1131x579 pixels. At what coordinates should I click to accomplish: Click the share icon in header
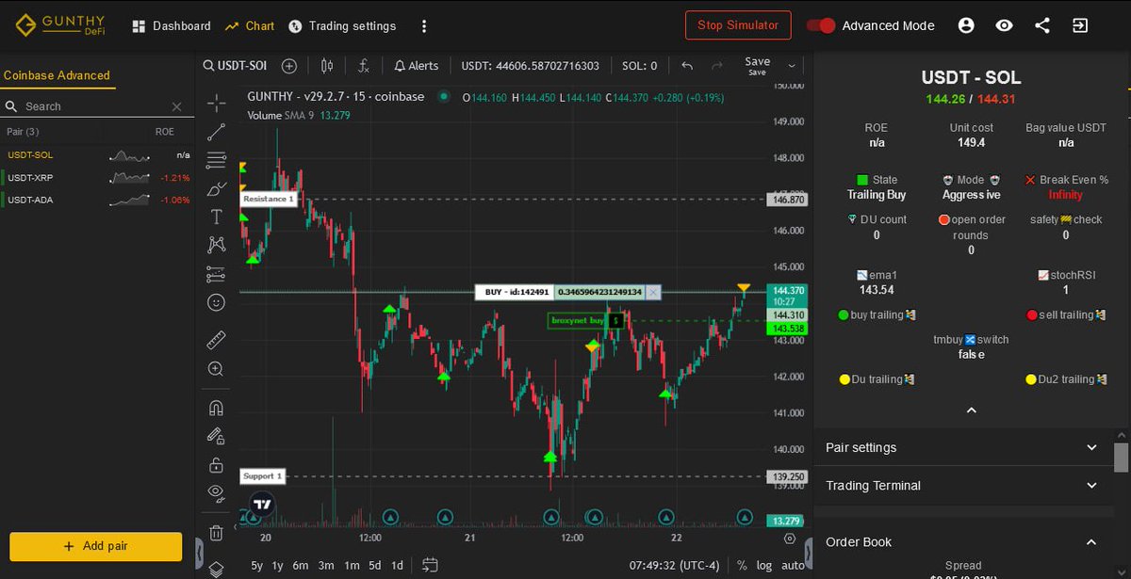[1042, 25]
